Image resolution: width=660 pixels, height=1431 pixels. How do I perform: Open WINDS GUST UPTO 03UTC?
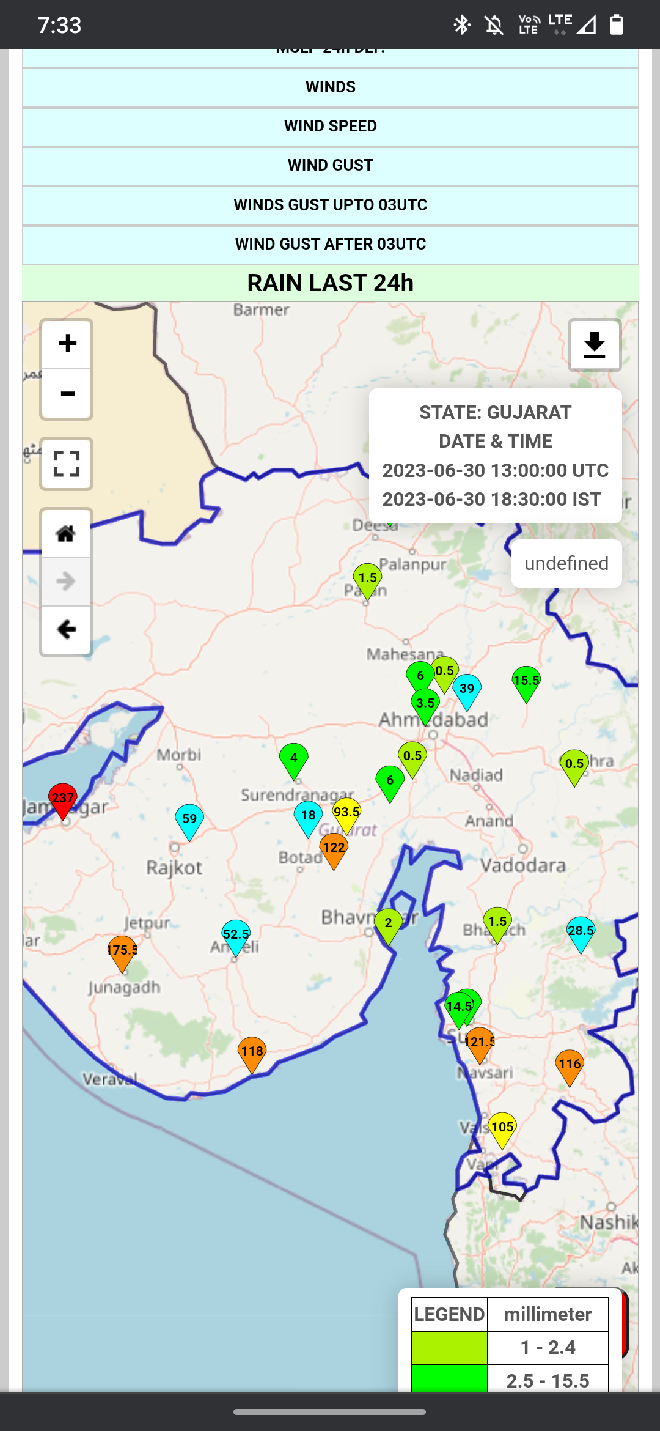[330, 205]
